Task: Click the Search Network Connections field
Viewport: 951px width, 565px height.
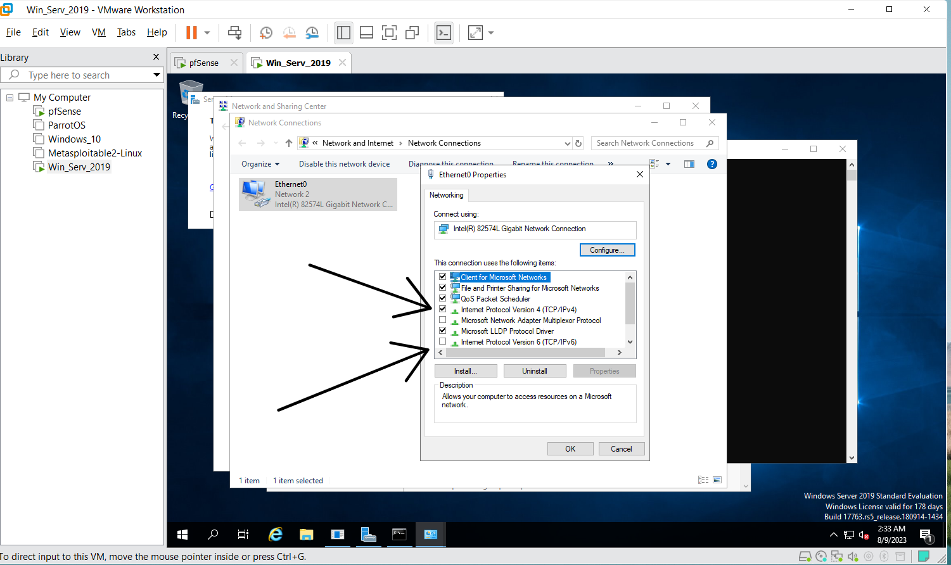Action: pos(654,143)
